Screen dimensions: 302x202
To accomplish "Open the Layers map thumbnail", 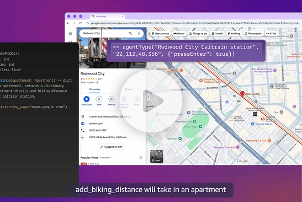I will [156, 156].
